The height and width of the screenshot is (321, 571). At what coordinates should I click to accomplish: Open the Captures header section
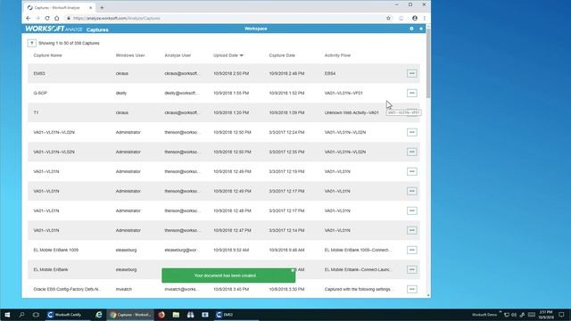[97, 29]
